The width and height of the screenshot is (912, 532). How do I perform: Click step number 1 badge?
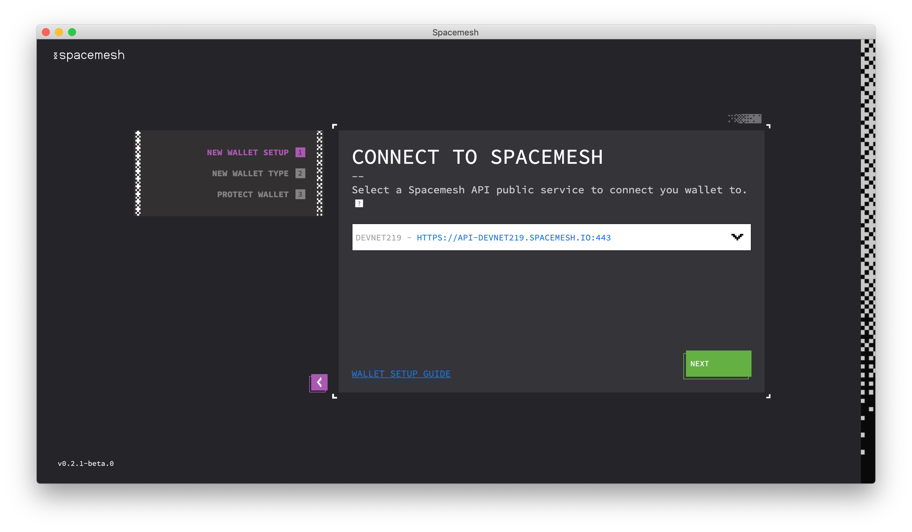point(300,152)
